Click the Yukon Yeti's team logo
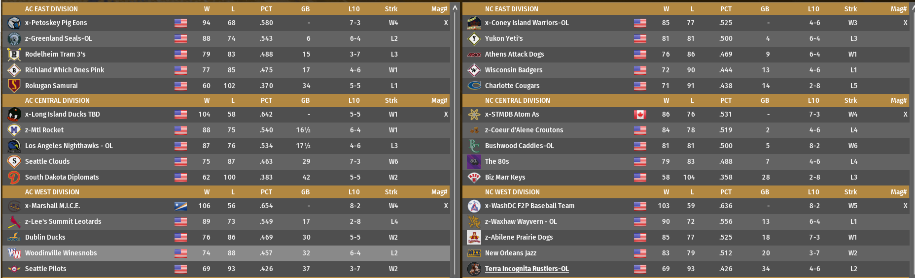 pyautogui.click(x=474, y=39)
